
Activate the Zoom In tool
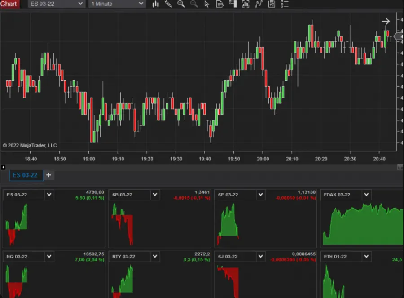coord(181,4)
